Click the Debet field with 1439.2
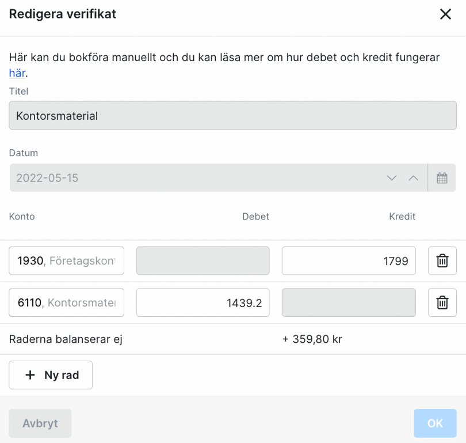Image resolution: width=466 pixels, height=443 pixels. pyautogui.click(x=203, y=302)
